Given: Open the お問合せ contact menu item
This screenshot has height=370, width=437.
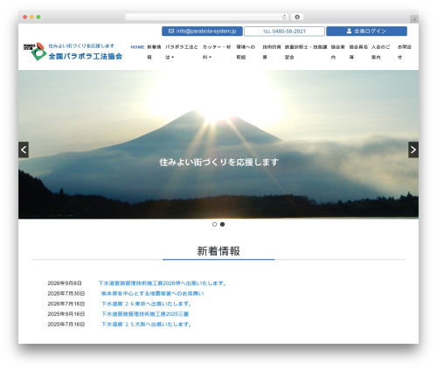Looking at the screenshot, I should click(405, 52).
